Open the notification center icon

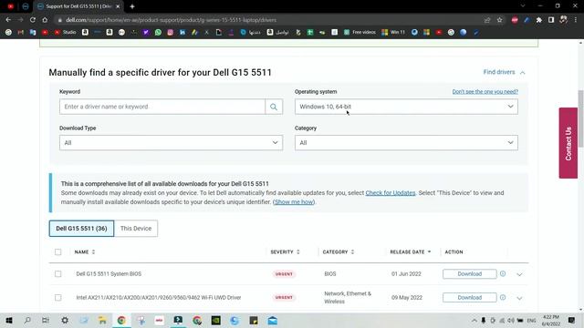pos(572,320)
